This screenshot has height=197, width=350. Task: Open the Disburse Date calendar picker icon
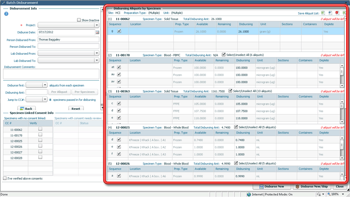point(97,32)
